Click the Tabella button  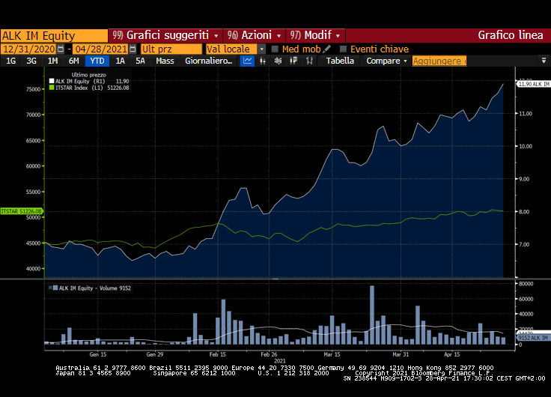(340, 61)
